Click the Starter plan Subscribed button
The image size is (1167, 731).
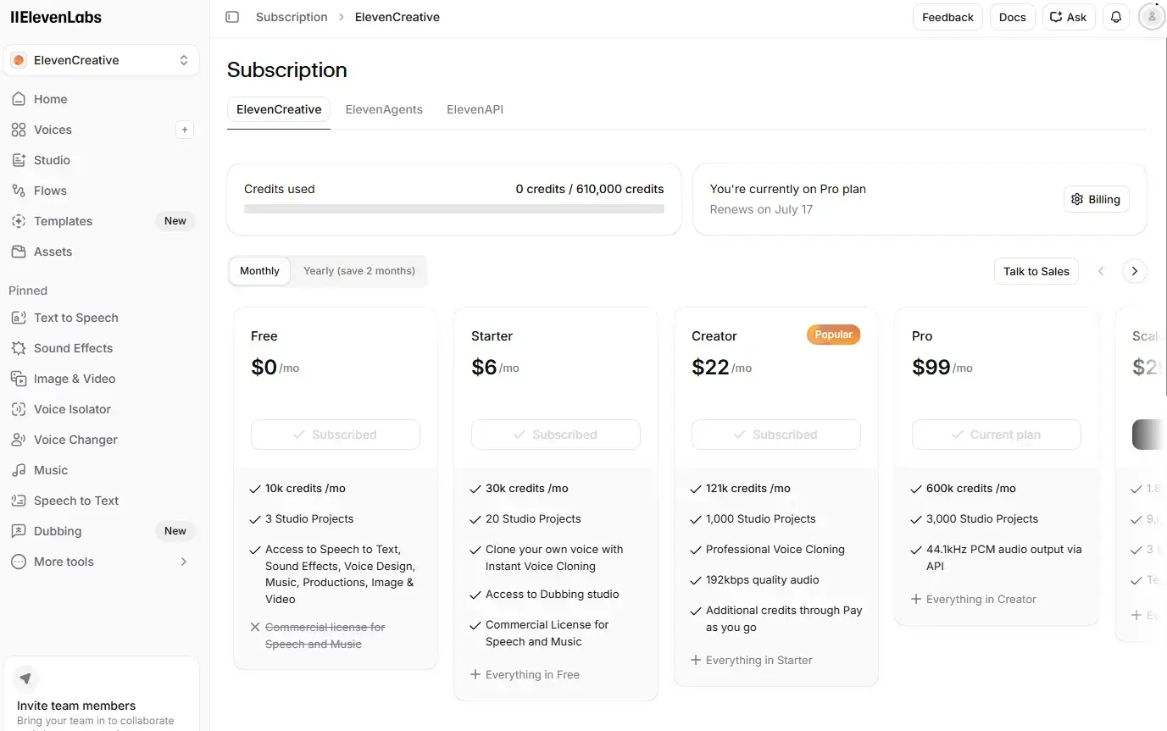556,435
